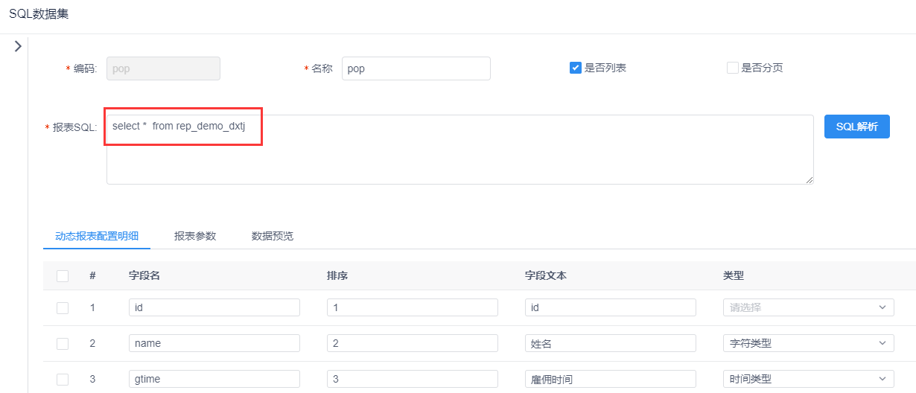Switch to the 动态报表配置明细 tab
This screenshot has width=916, height=393.
[x=97, y=236]
